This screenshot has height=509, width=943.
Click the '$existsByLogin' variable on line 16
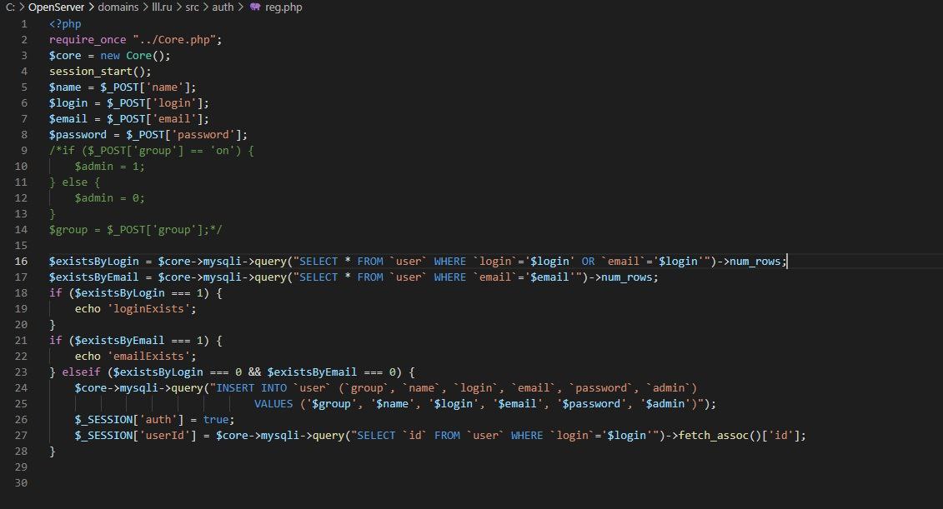[94, 262]
